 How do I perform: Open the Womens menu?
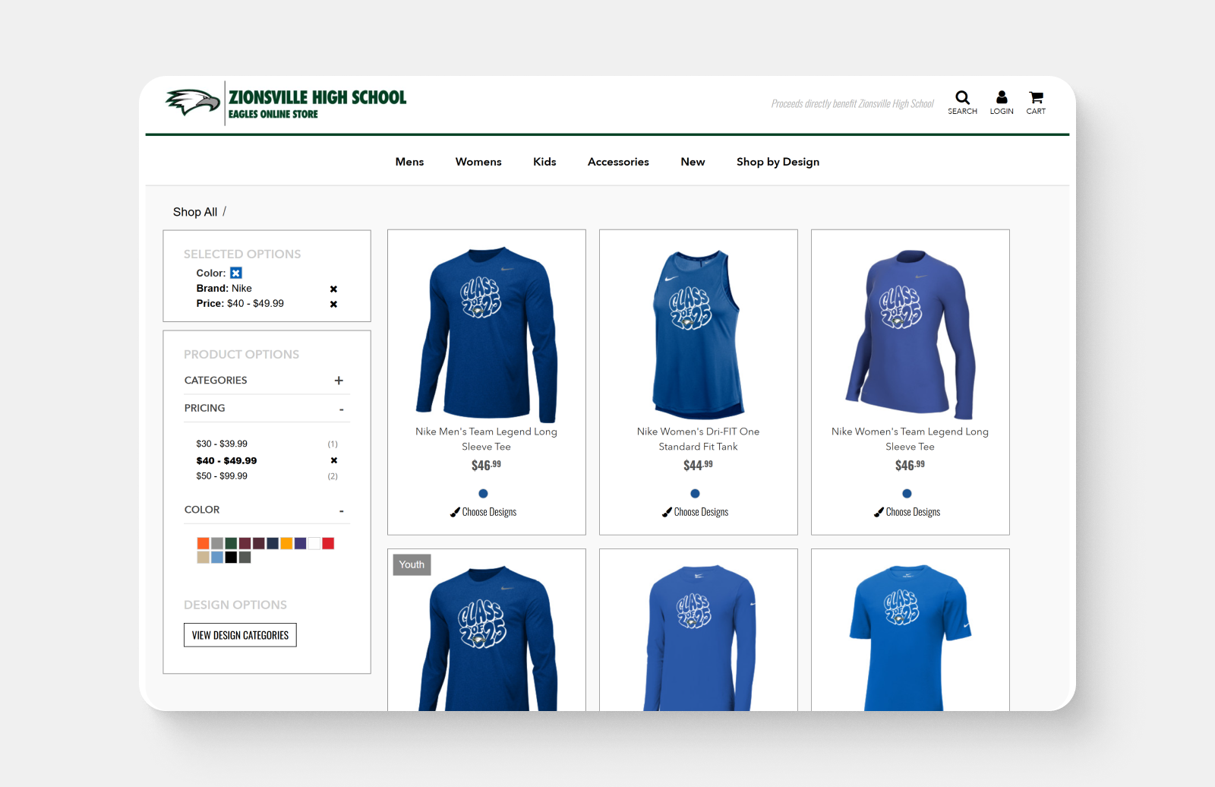478,162
